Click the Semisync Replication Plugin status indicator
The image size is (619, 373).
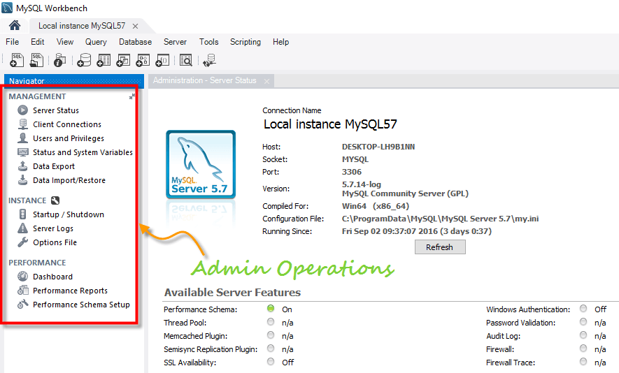pyautogui.click(x=271, y=348)
